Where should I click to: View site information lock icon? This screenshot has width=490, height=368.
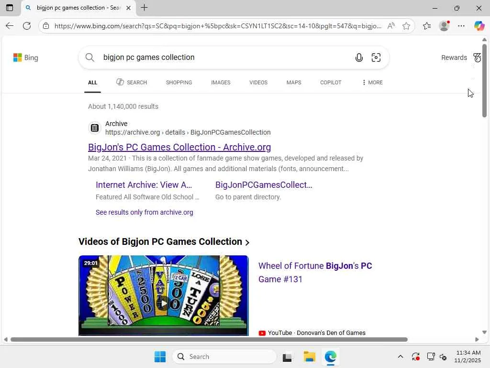coord(46,26)
